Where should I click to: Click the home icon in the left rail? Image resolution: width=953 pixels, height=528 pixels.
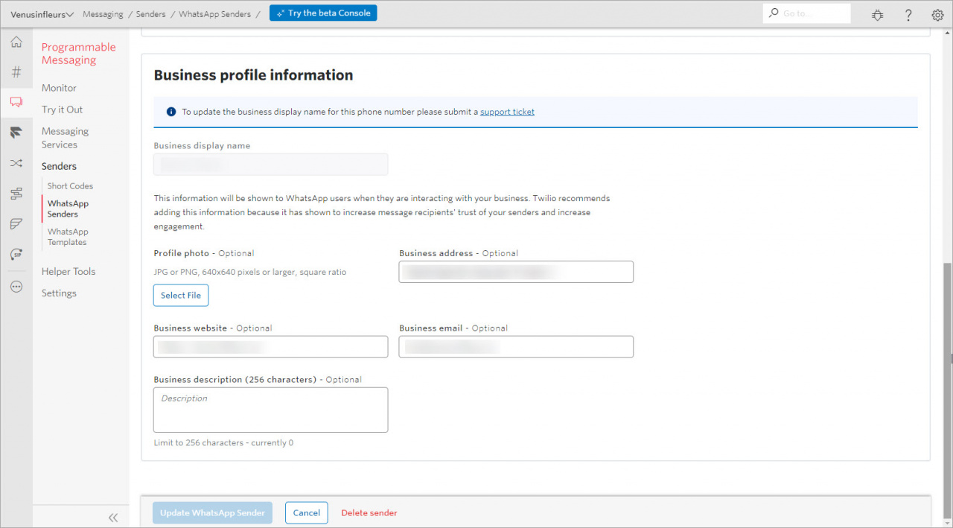16,42
